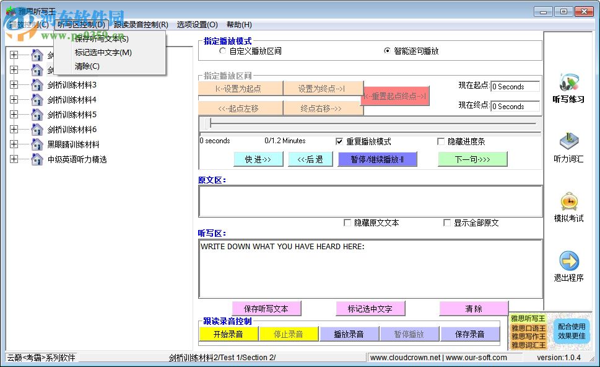
Task: Check 显示全部原文 checkbox
Action: tap(446, 223)
